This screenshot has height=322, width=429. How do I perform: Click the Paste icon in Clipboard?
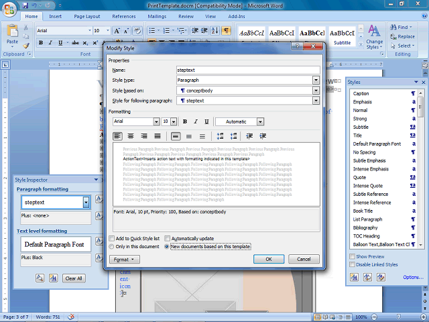pyautogui.click(x=12, y=32)
